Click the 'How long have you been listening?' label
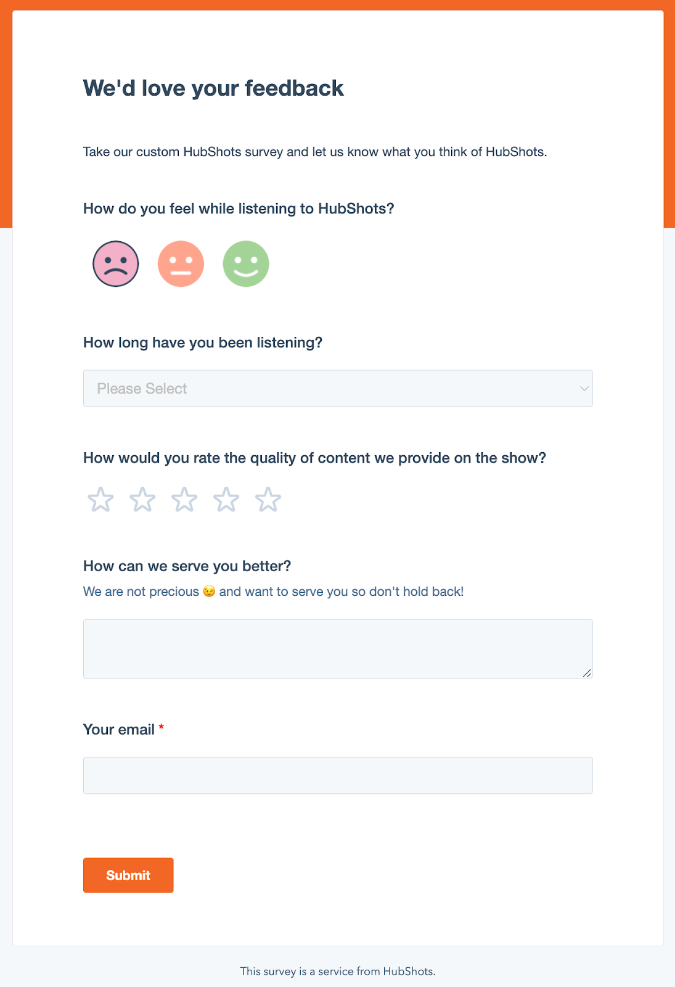 pos(203,343)
